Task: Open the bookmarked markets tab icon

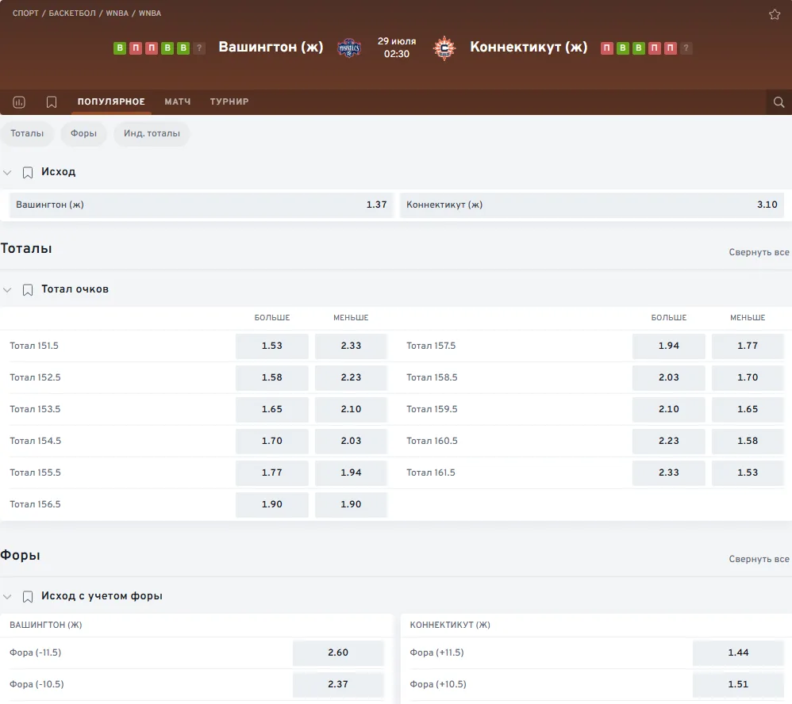Action: [52, 102]
